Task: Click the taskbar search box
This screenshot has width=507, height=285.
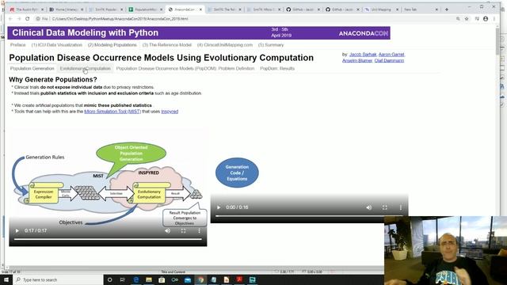Action: pos(58,279)
